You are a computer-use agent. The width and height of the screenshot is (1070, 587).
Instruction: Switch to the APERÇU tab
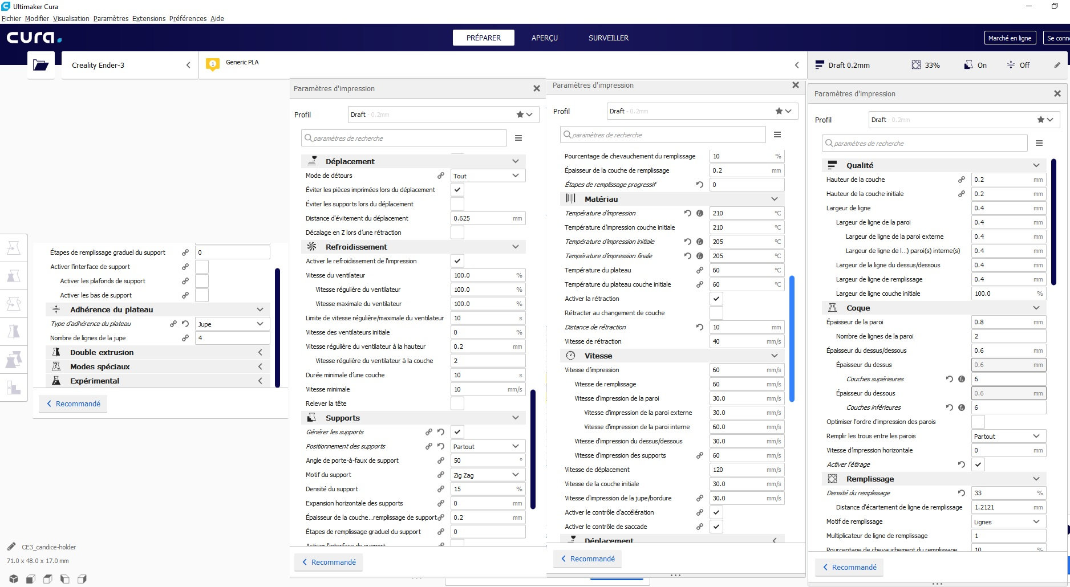[x=545, y=38]
